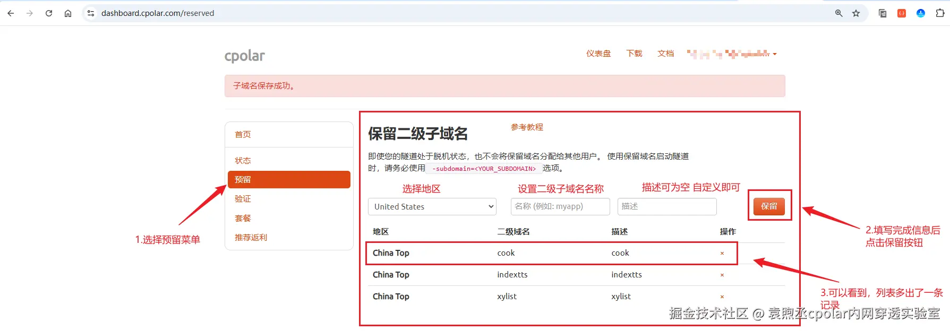View site information icon in address bar
The height and width of the screenshot is (331, 950).
click(91, 13)
